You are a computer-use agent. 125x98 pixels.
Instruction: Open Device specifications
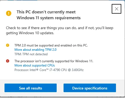(x=90, y=88)
